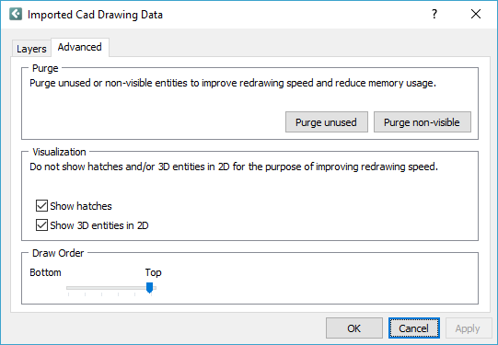
Task: Click the Top label above the slider
Action: coord(154,272)
